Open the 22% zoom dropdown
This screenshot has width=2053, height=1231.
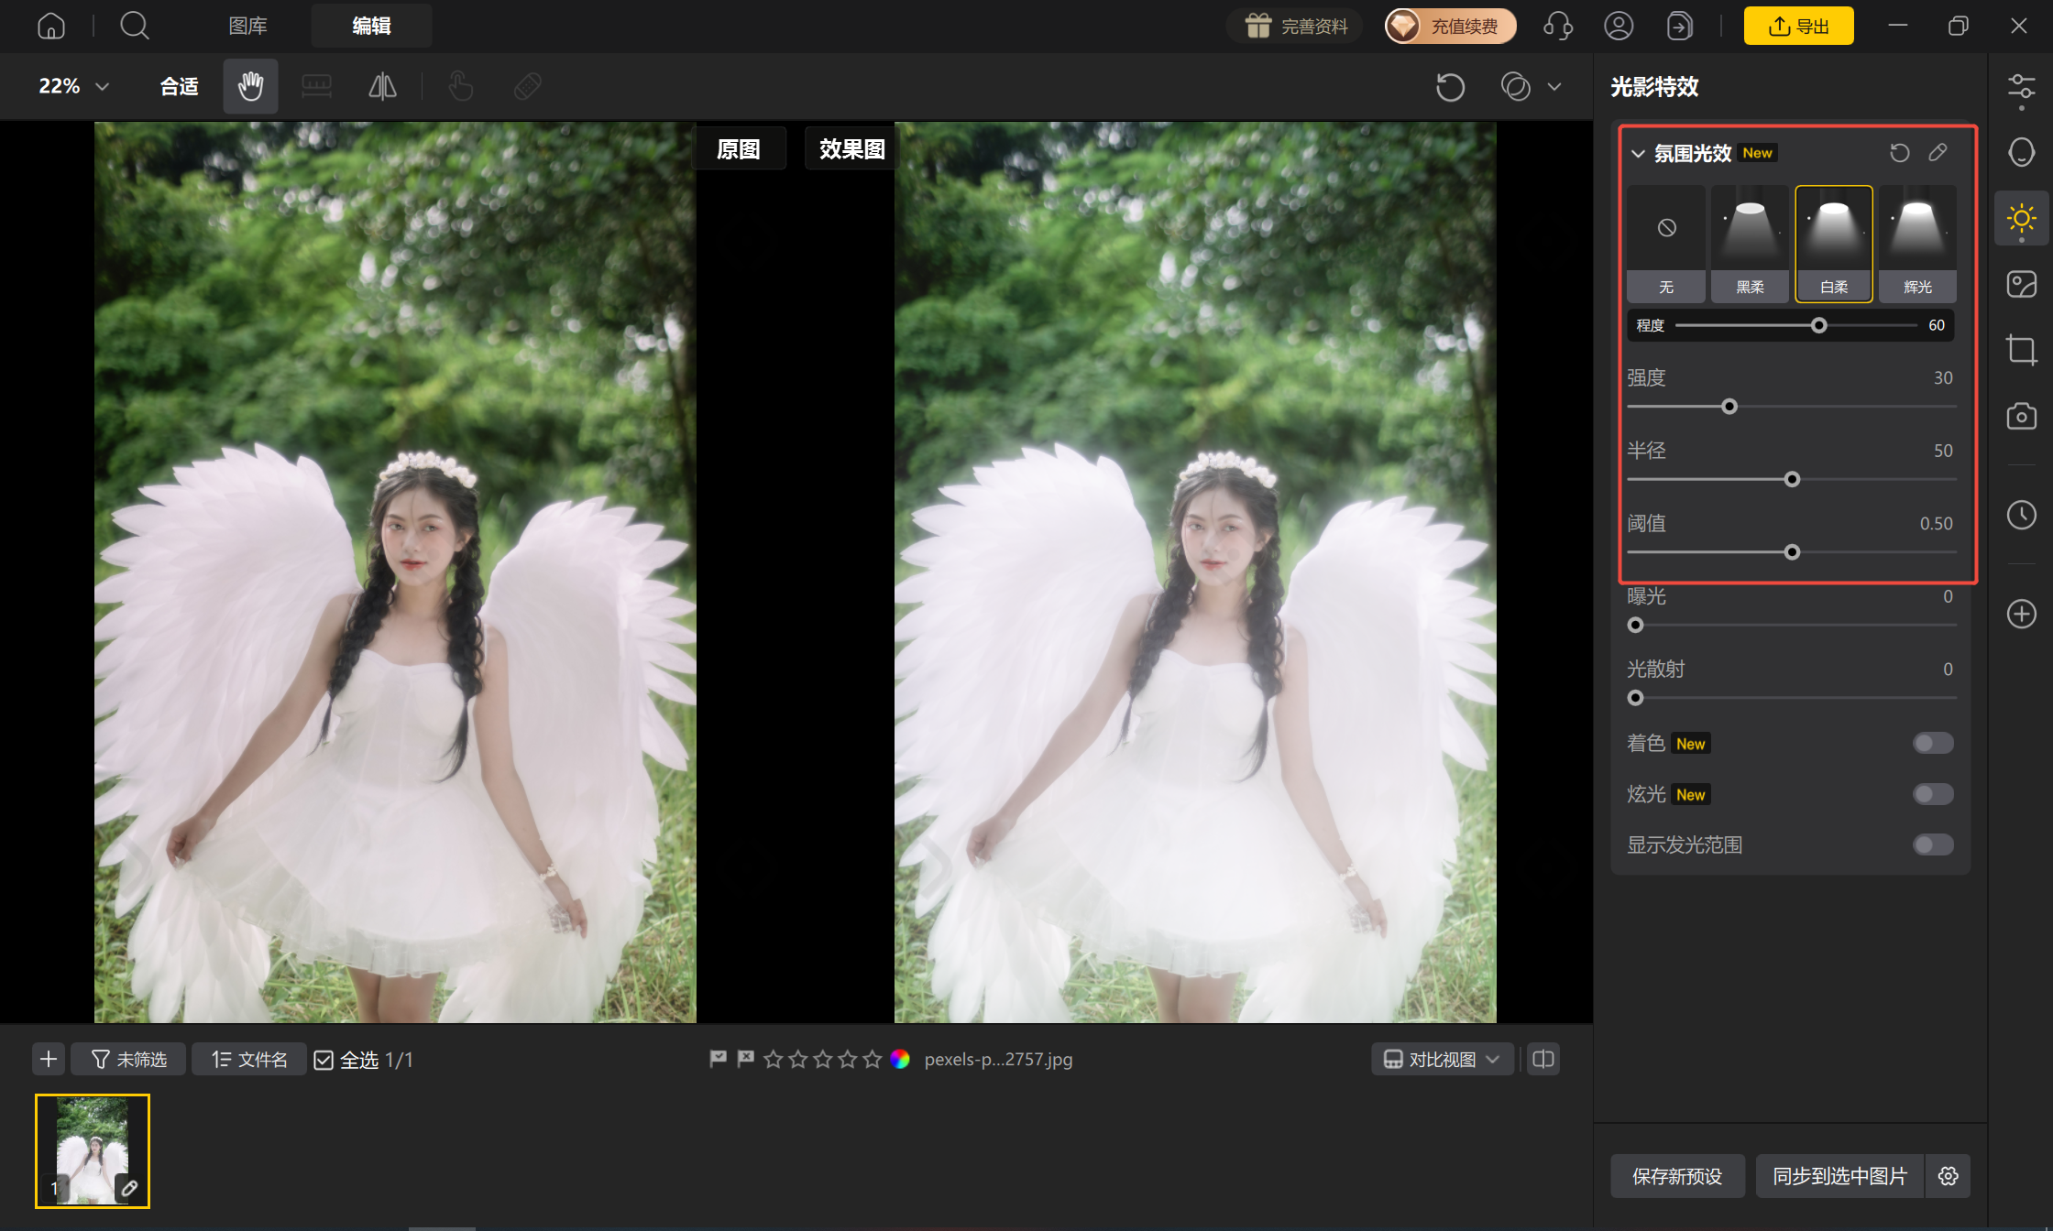[73, 86]
